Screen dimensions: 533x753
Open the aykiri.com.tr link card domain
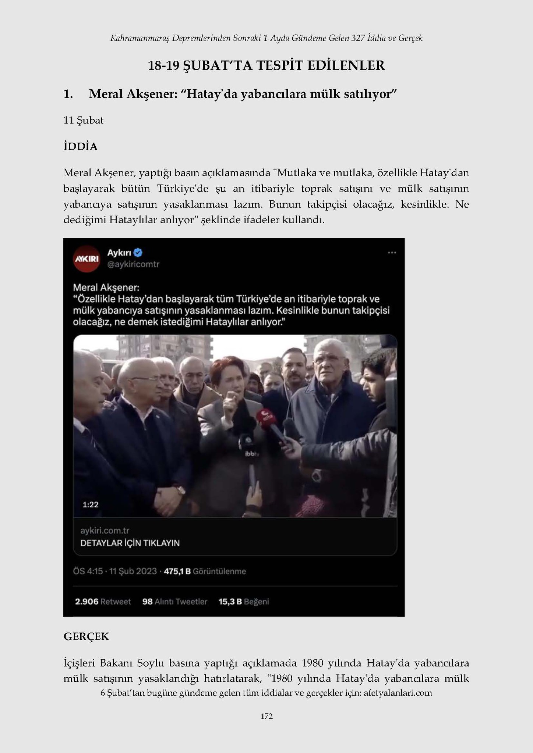tap(105, 531)
